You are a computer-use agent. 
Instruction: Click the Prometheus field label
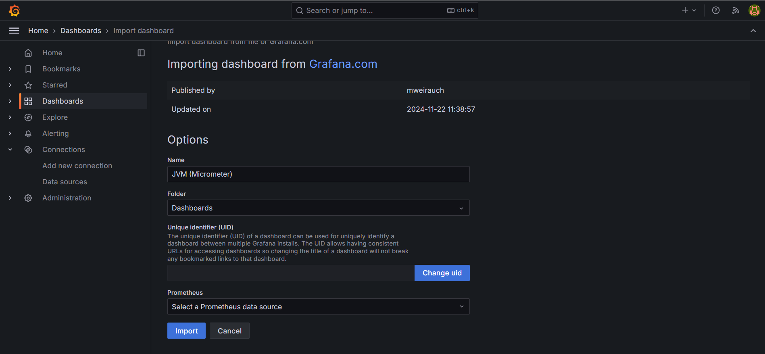point(185,293)
